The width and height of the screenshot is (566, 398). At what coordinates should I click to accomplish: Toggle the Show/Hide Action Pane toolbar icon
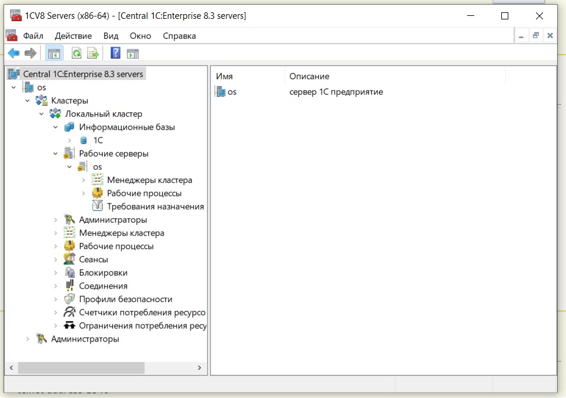[x=133, y=53]
